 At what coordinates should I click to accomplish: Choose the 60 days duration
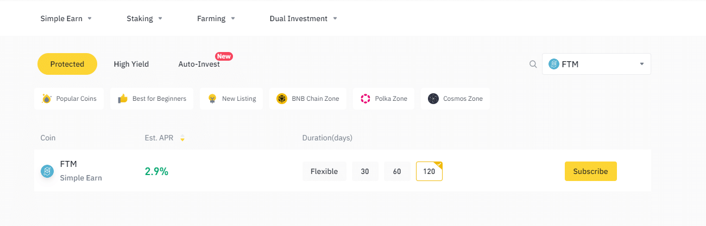click(397, 171)
